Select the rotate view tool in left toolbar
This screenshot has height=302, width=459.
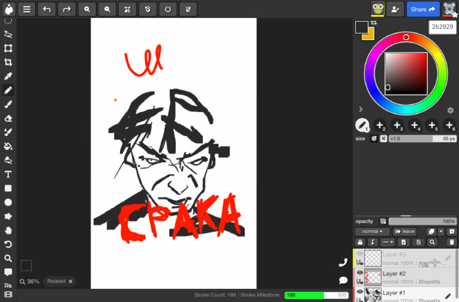[8, 245]
